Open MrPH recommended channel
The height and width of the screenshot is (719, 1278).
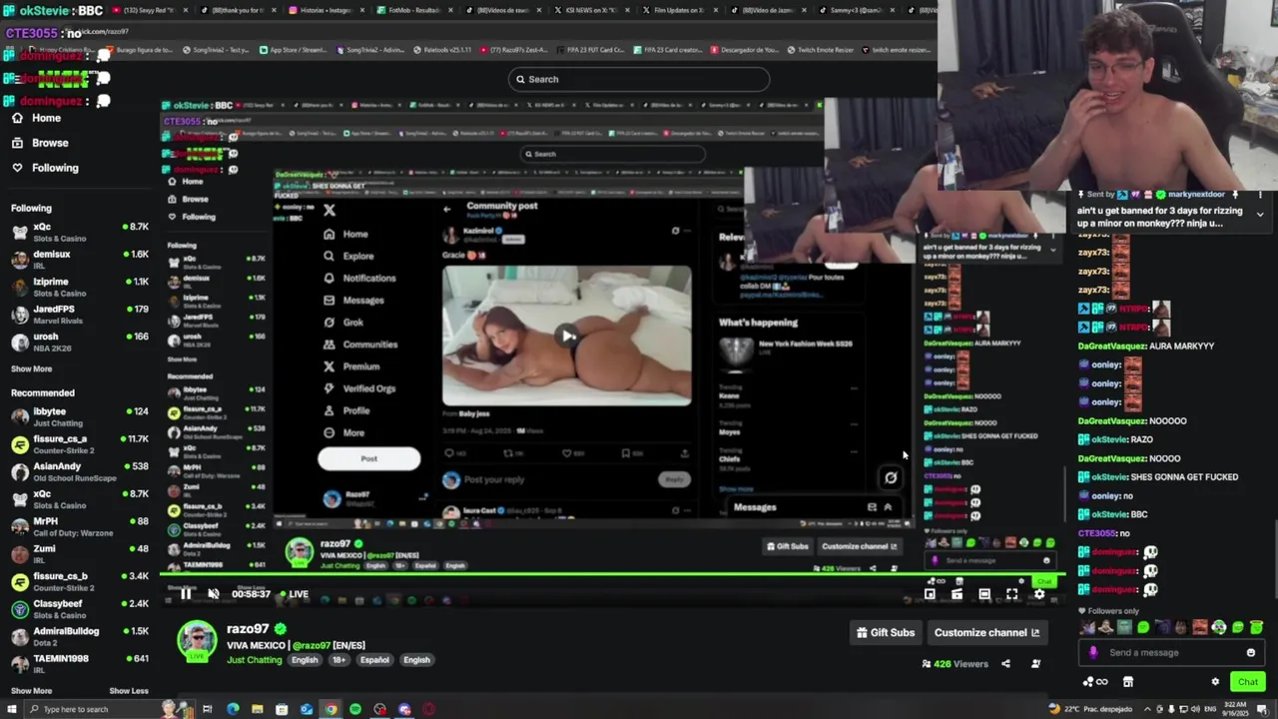[x=79, y=526]
